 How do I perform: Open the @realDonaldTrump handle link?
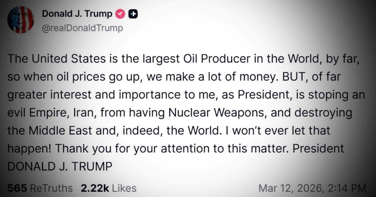click(82, 28)
